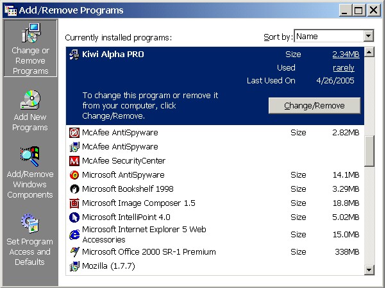Click the 15.0MB size value
Viewport: 386px width, 288px height.
(346, 235)
